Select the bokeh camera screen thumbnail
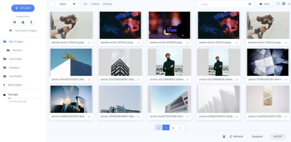 point(169,25)
